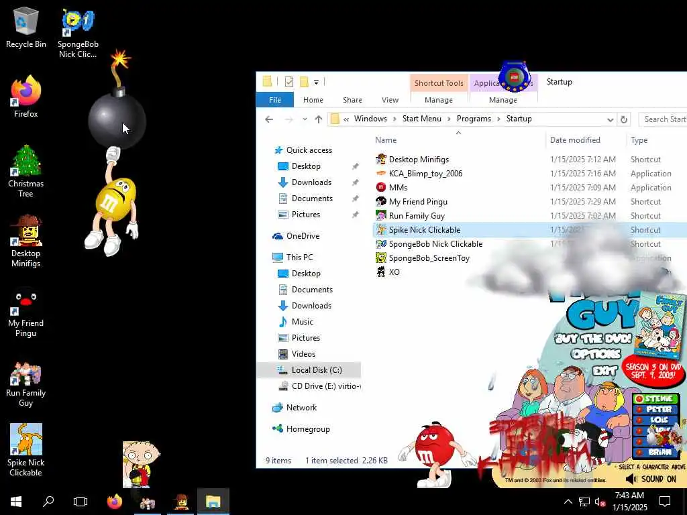Click the Search Startup box
Screen dimensions: 687x515
664,119
